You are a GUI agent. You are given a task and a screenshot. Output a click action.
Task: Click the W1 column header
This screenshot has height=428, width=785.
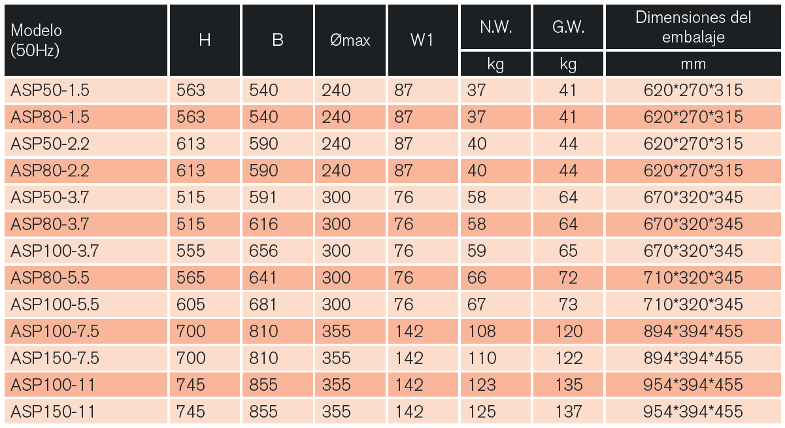coord(422,41)
